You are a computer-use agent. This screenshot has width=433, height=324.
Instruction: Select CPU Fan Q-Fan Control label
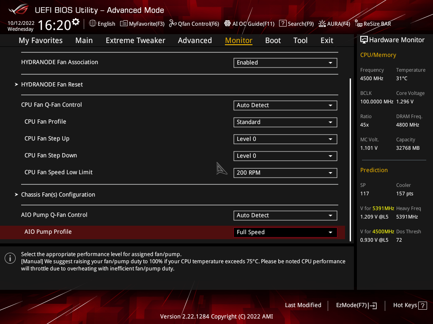(x=51, y=105)
